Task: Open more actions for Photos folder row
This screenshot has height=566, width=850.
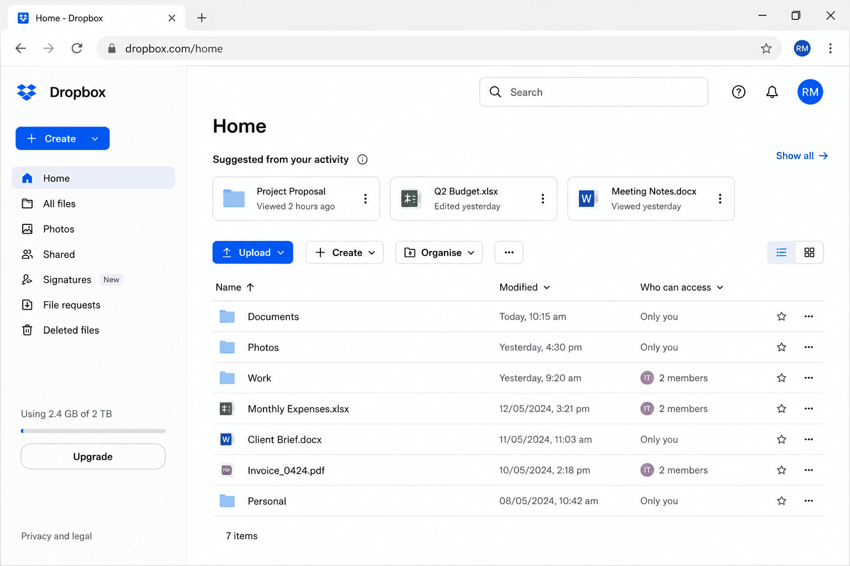Action: coord(808,348)
